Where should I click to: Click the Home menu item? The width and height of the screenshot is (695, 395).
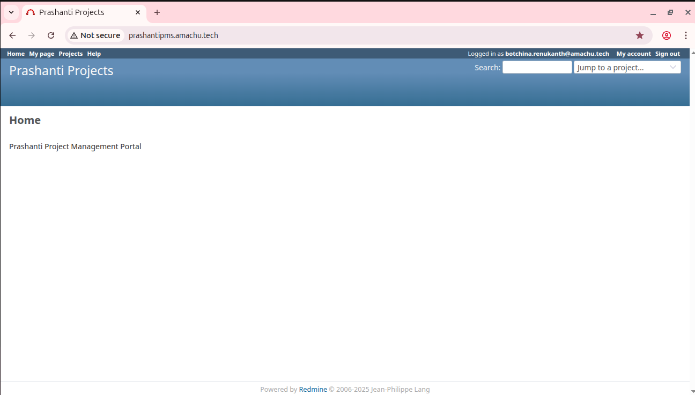click(x=16, y=54)
